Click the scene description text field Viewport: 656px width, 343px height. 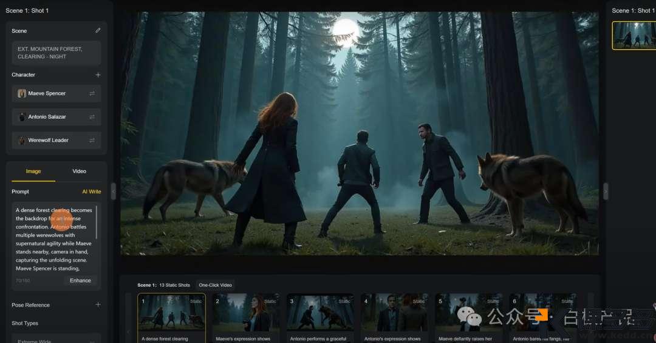56,53
